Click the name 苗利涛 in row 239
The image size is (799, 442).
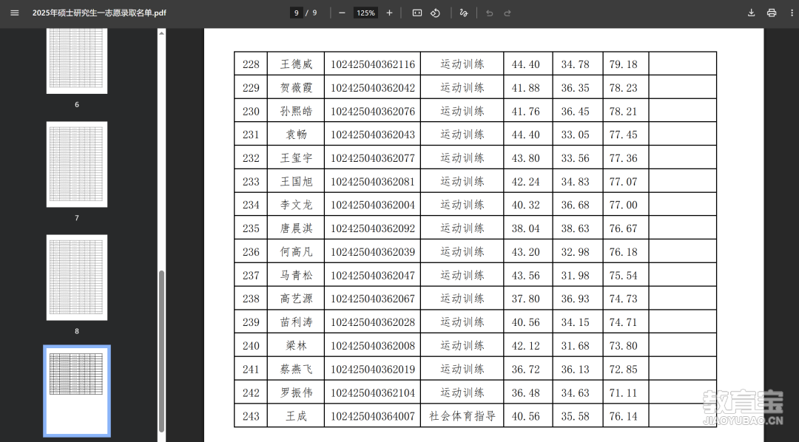pos(296,322)
